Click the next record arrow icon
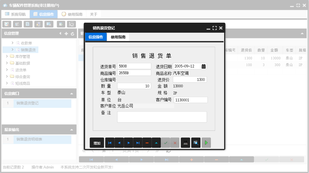The image size is (309, 173). tap(128, 142)
